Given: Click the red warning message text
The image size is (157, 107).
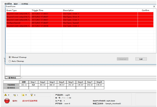Looking at the screenshot, I should (30, 101).
